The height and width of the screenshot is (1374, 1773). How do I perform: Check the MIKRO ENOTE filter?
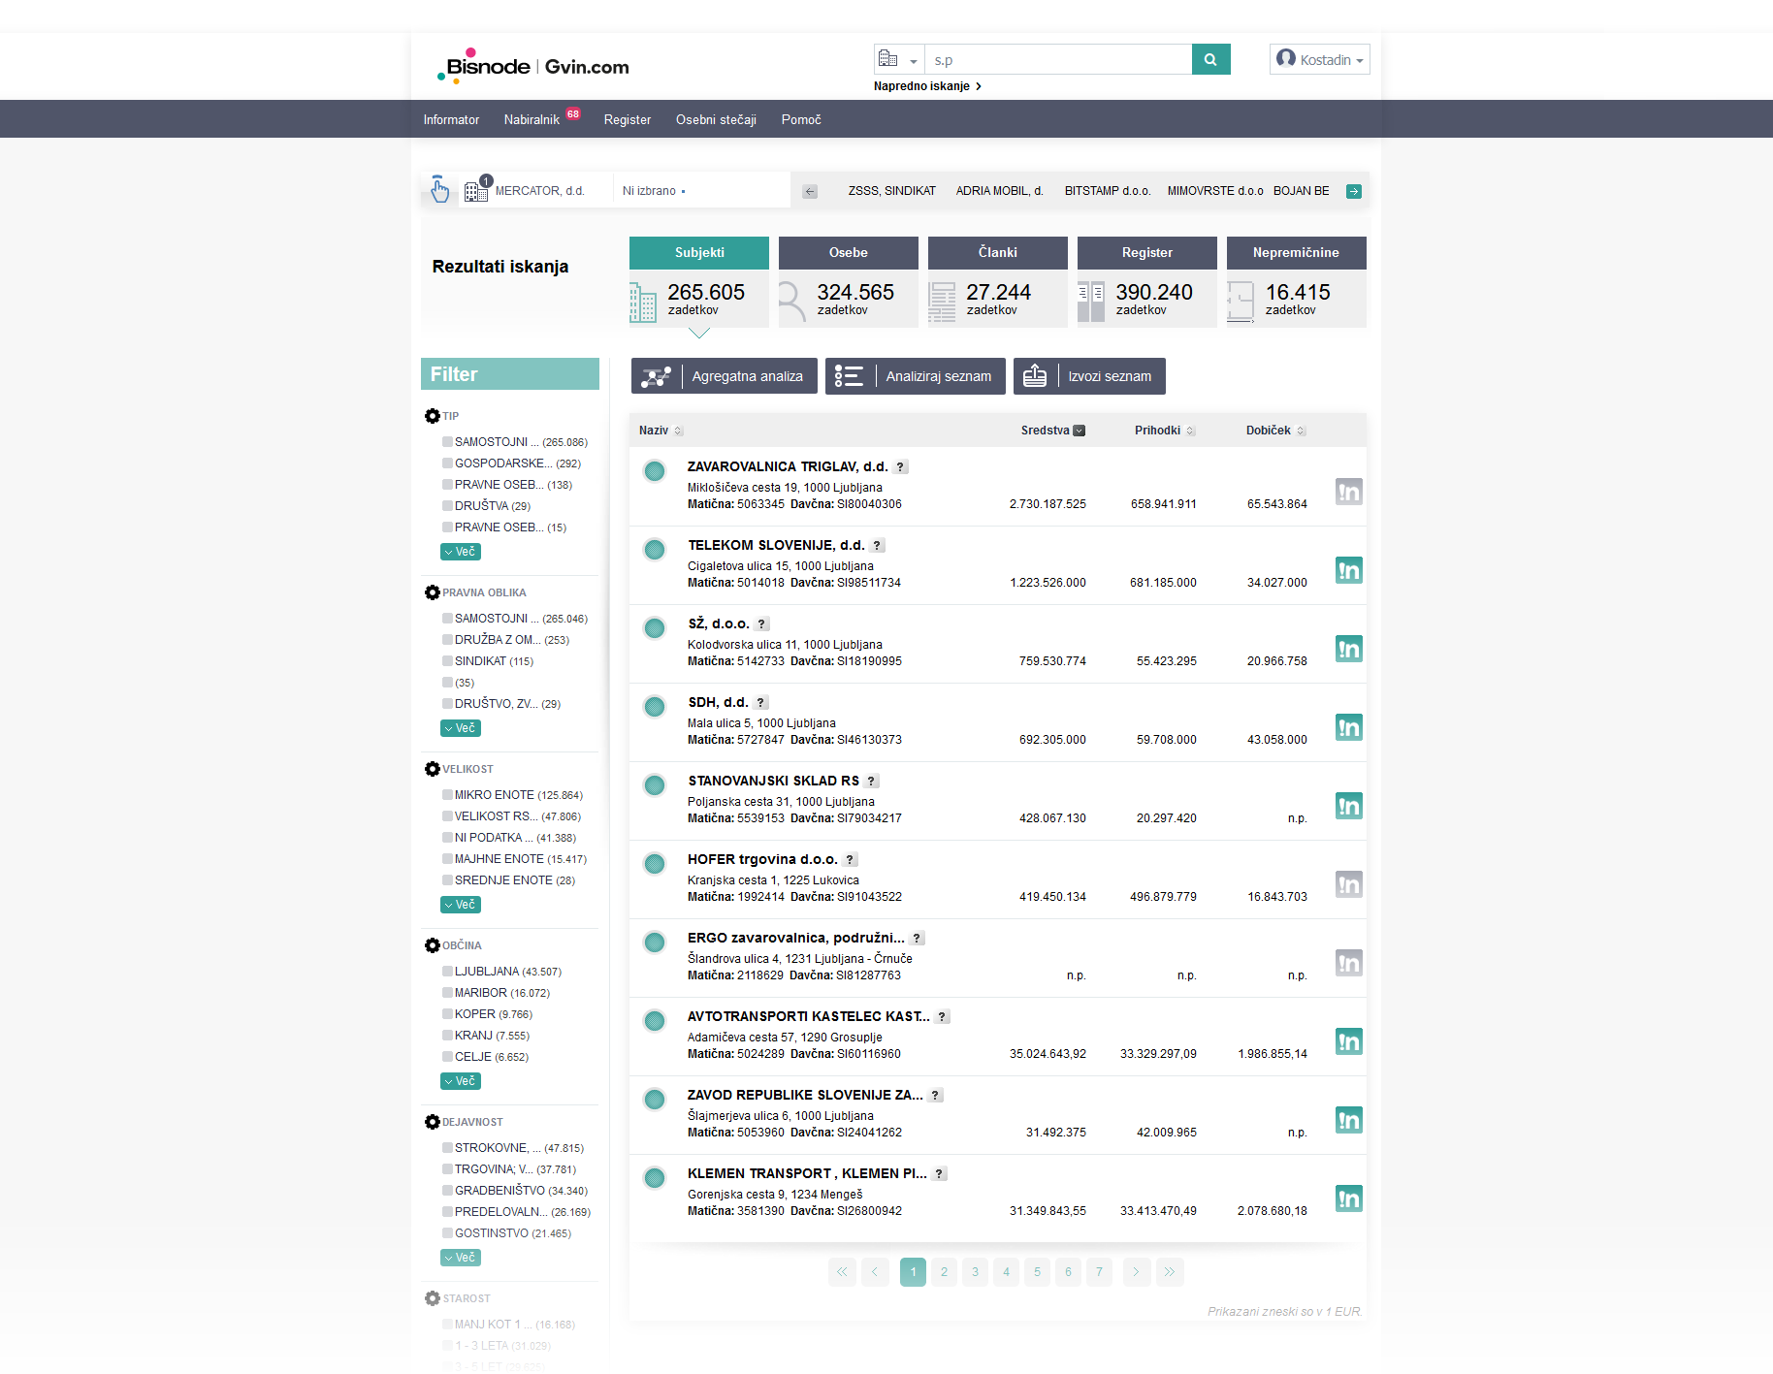[447, 795]
